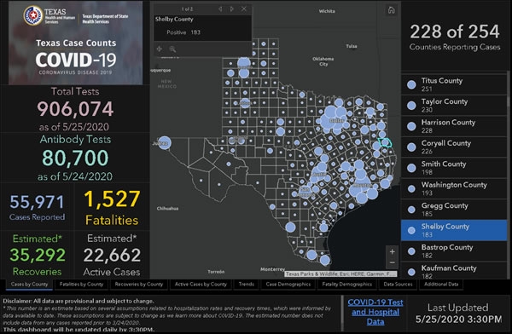Click the zoom-to magnifier icon in the popup
512x334 pixels.
(172, 49)
